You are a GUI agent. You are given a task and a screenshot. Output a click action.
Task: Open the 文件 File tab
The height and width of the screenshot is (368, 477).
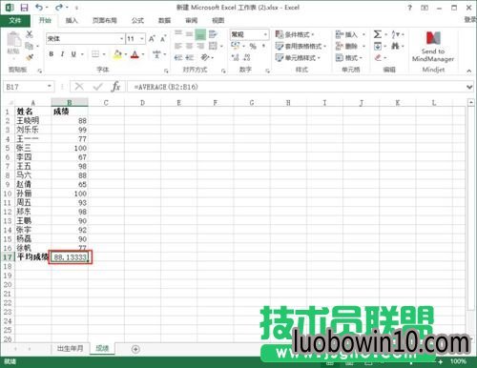(x=15, y=21)
